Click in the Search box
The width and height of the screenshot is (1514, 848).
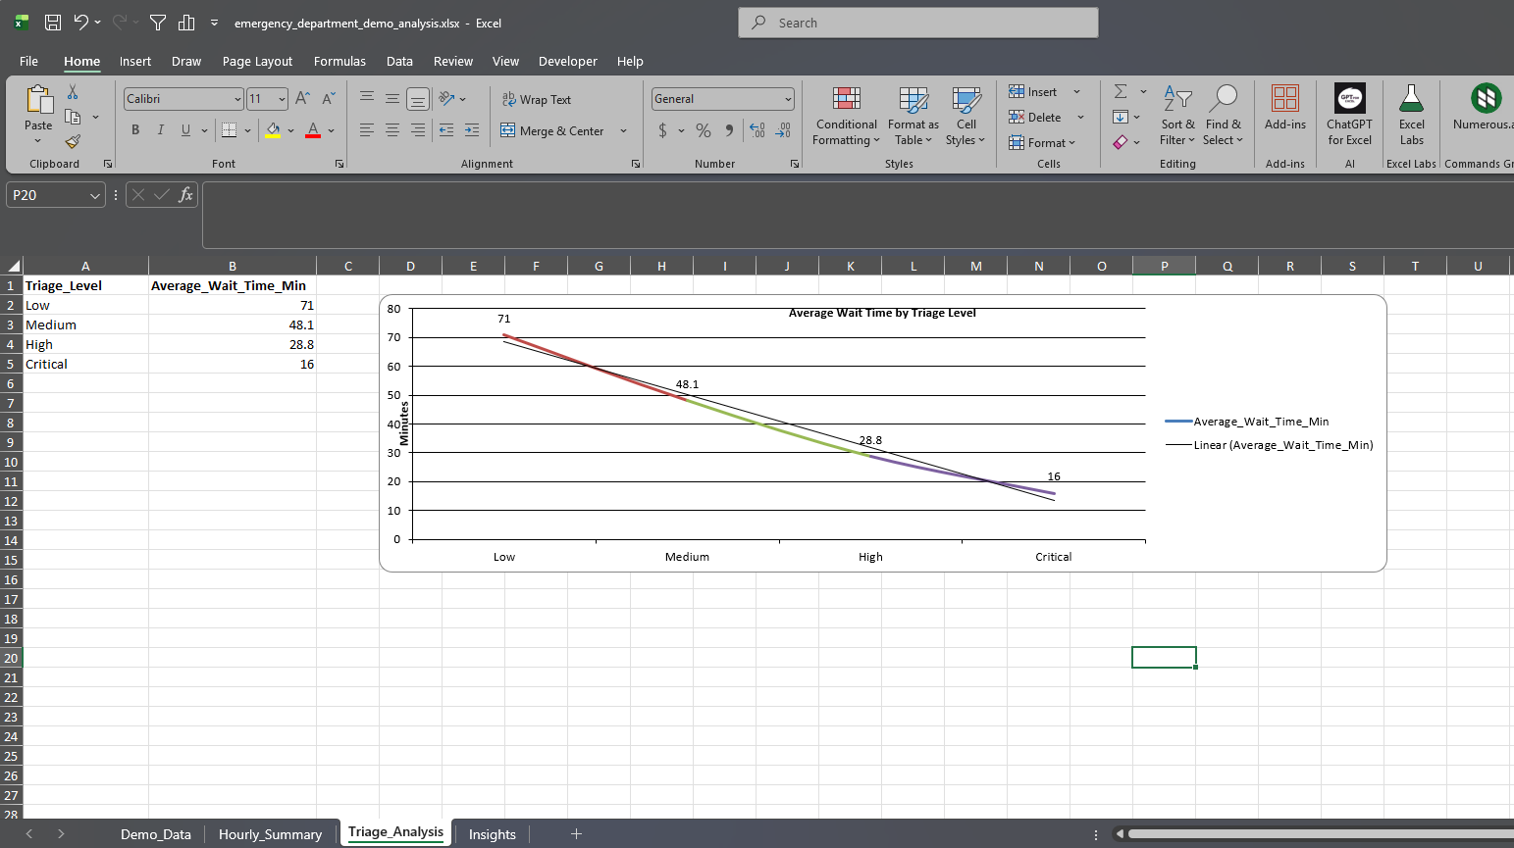point(917,23)
